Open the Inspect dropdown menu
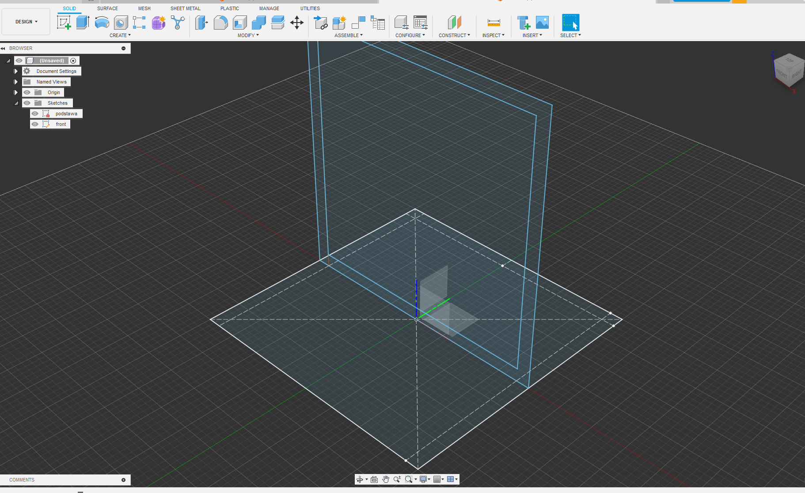This screenshot has width=805, height=493. coord(493,35)
